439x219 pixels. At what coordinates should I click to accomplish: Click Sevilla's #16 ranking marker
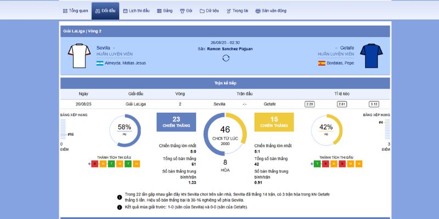(71, 135)
